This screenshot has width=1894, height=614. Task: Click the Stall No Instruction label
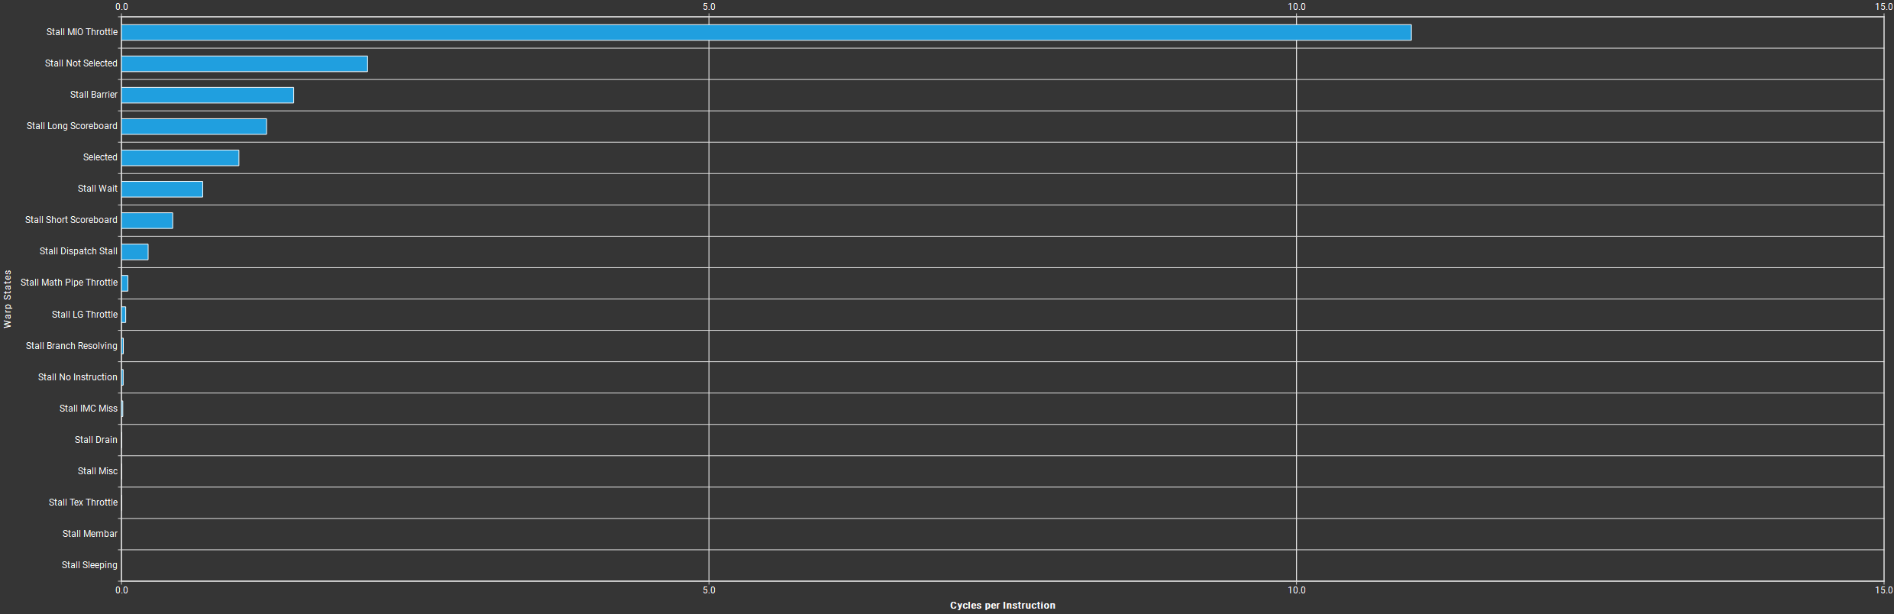click(77, 377)
